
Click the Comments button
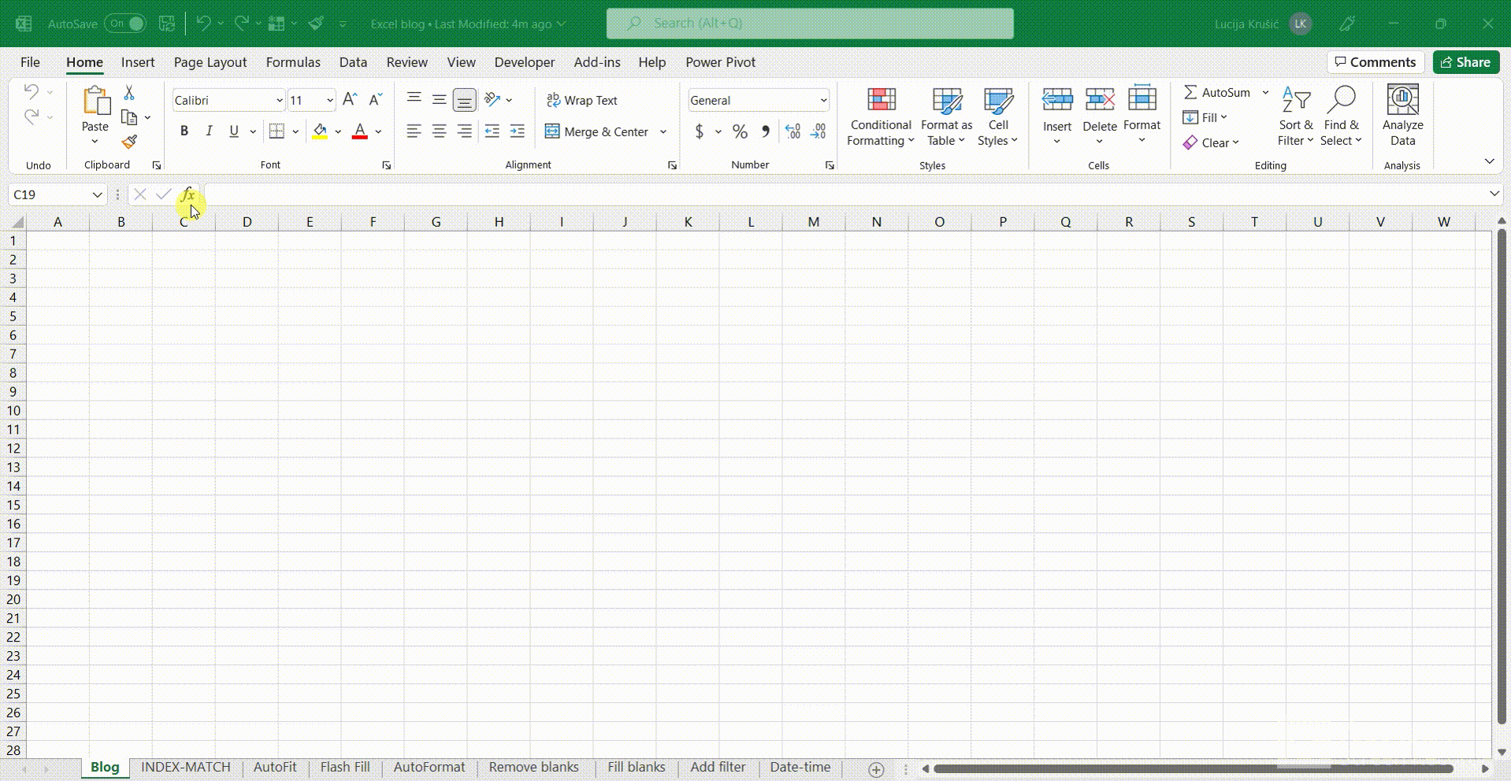pyautogui.click(x=1375, y=62)
